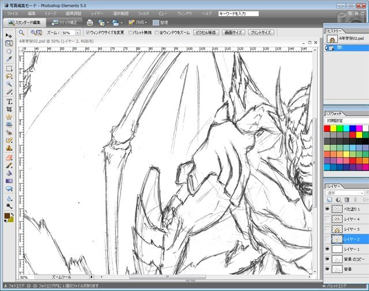This screenshot has height=291, width=369.
Task: Select the Rectangular Marquee tool
Action: click(9, 68)
